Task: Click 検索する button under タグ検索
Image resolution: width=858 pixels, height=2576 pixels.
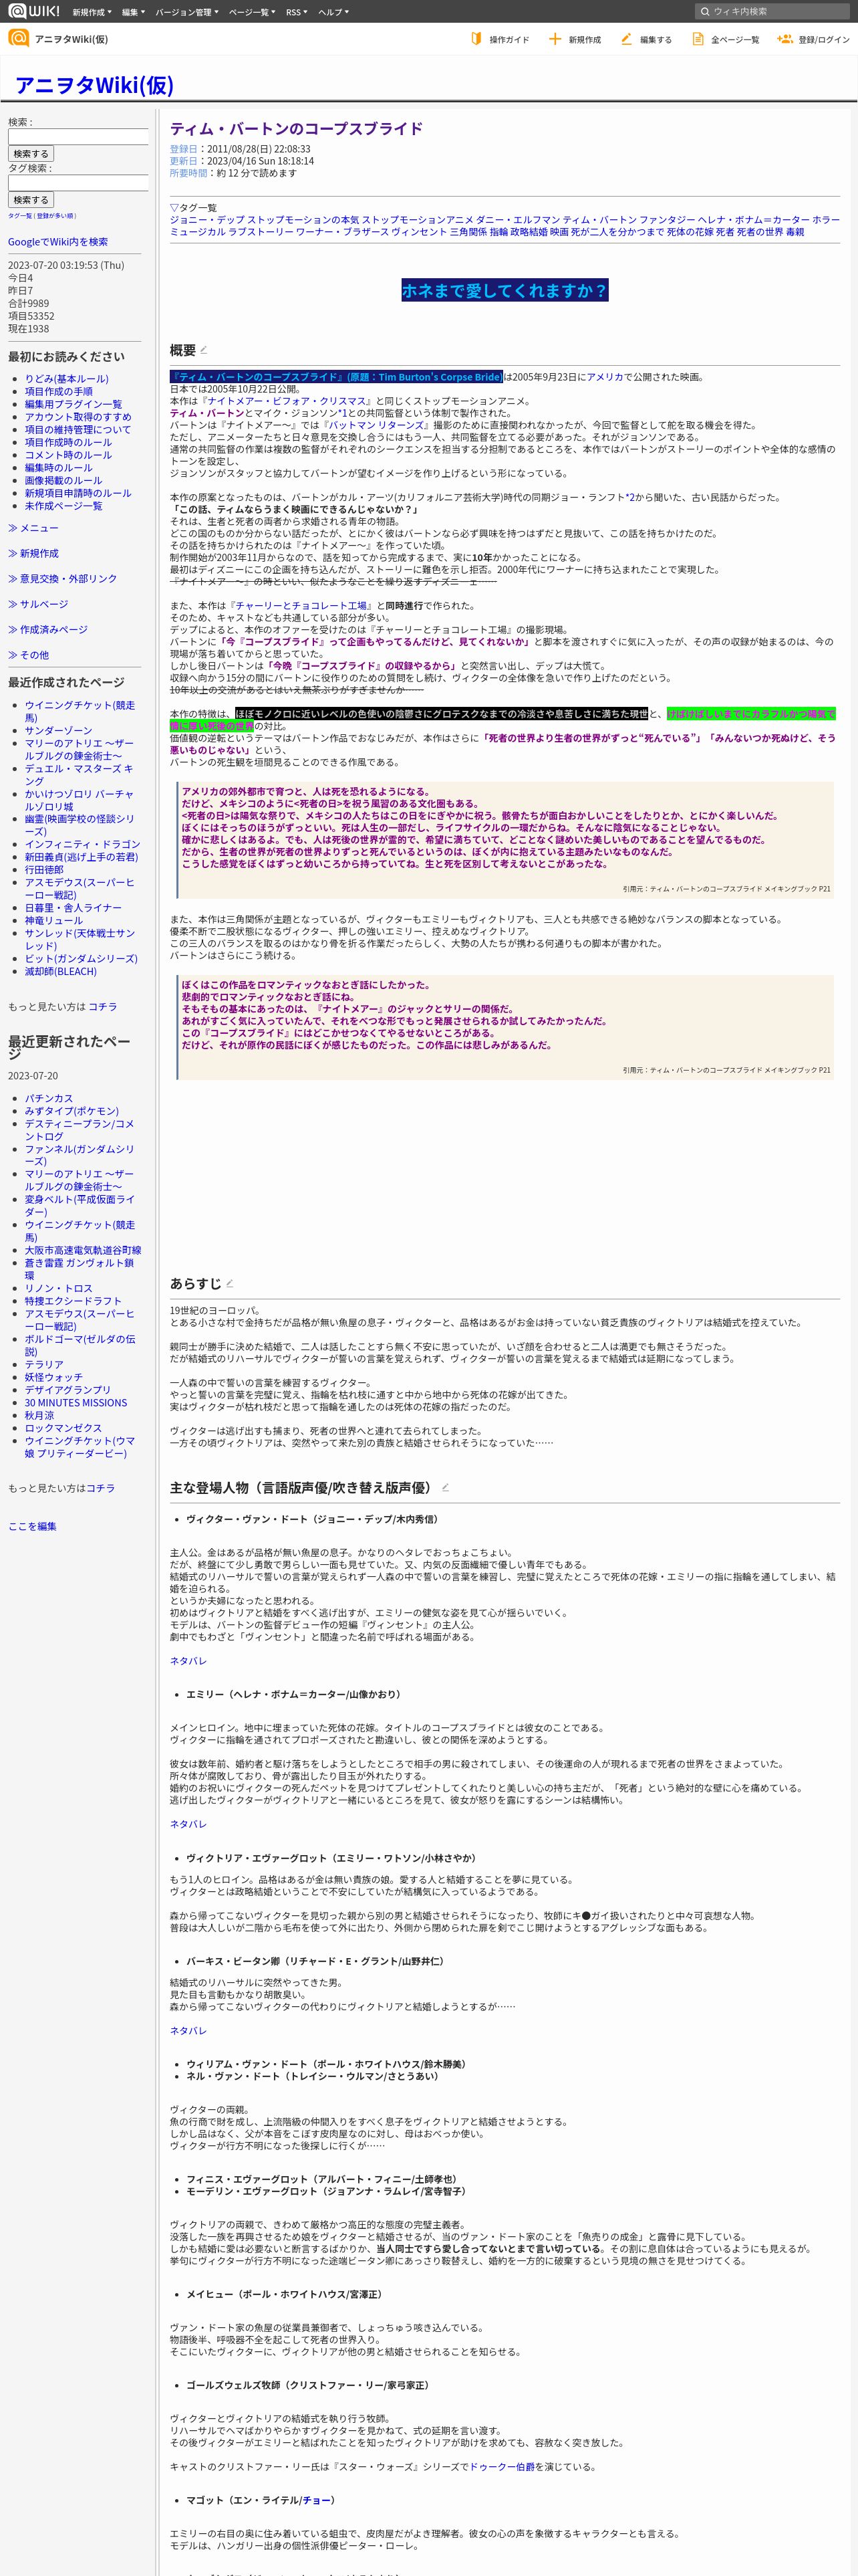Action: [31, 200]
